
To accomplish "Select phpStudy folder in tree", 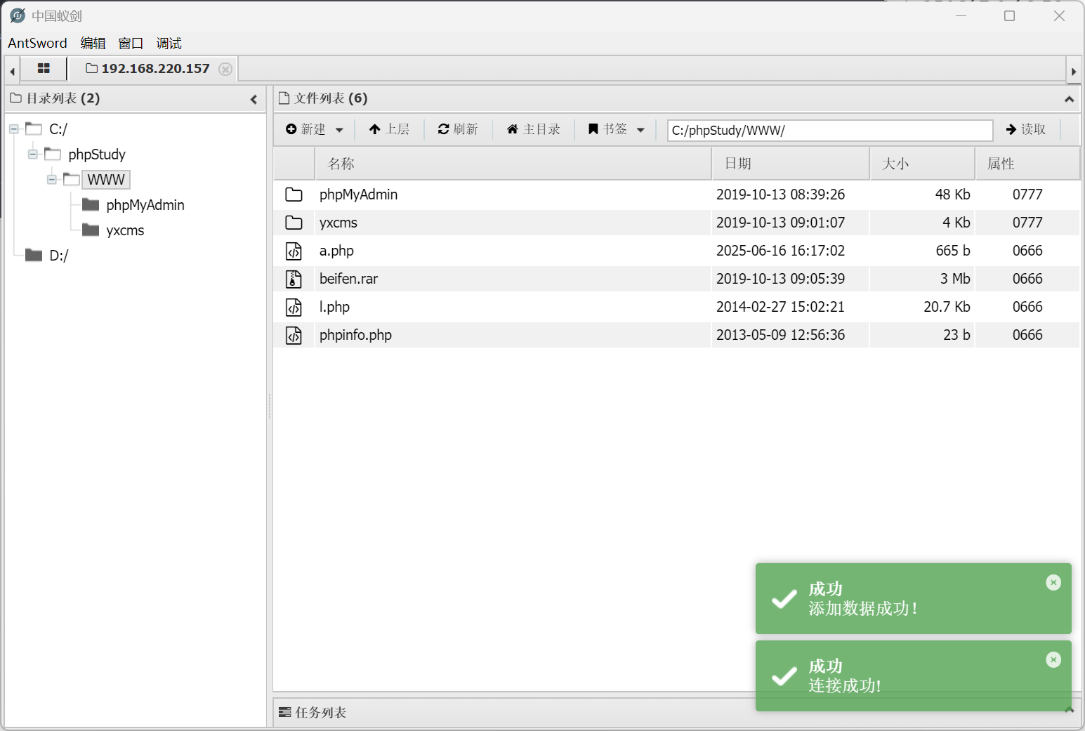I will click(97, 154).
